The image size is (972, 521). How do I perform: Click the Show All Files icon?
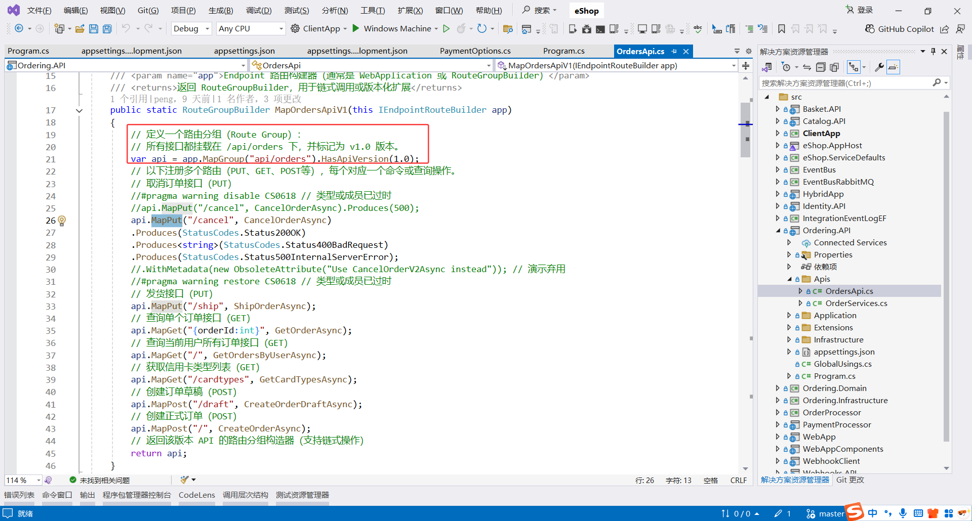(834, 67)
